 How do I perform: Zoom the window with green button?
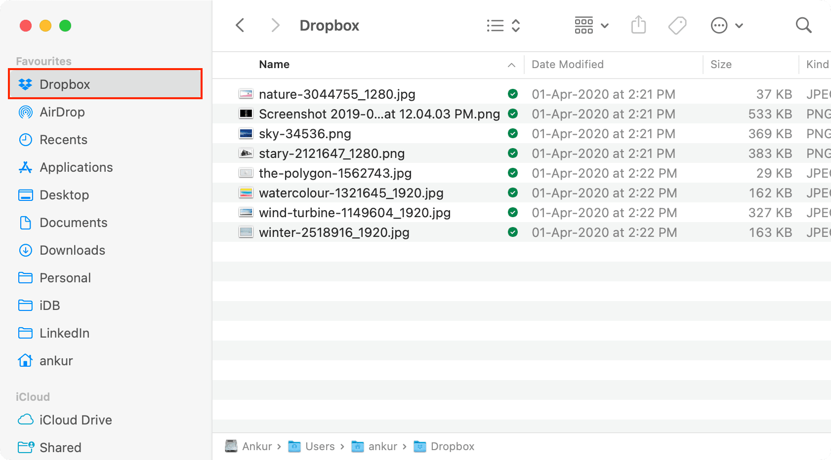tap(65, 26)
